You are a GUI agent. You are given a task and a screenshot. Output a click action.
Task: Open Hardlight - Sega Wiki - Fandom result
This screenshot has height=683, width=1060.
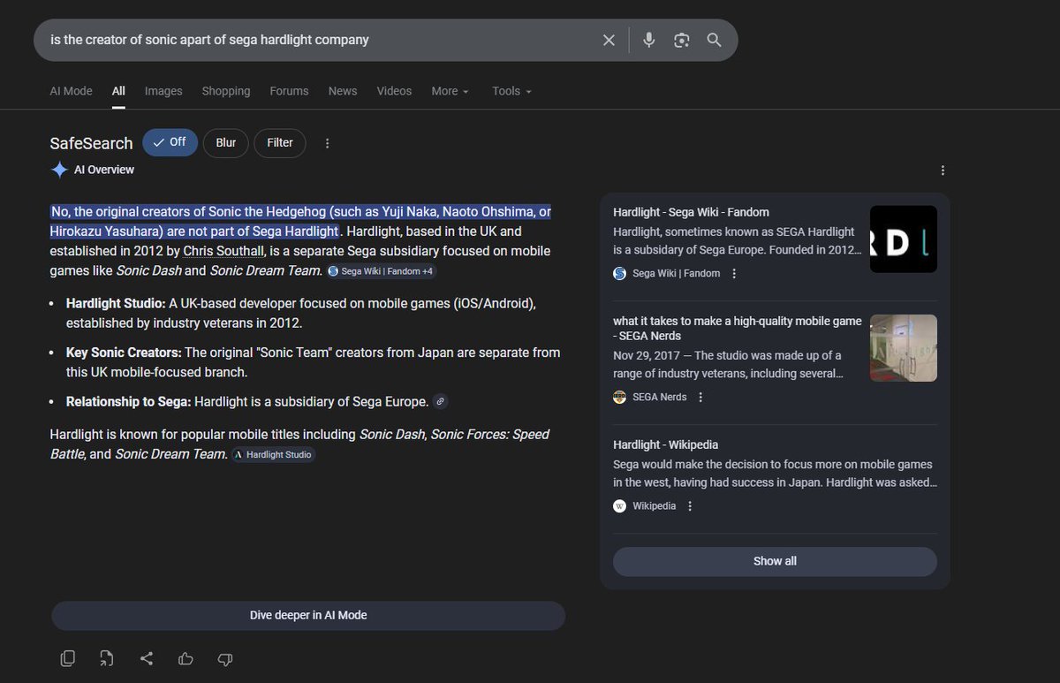coord(691,212)
